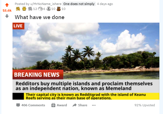Open u/MrNoName_ishere user profile link
Screen dimensions: 163x114
point(46,4)
